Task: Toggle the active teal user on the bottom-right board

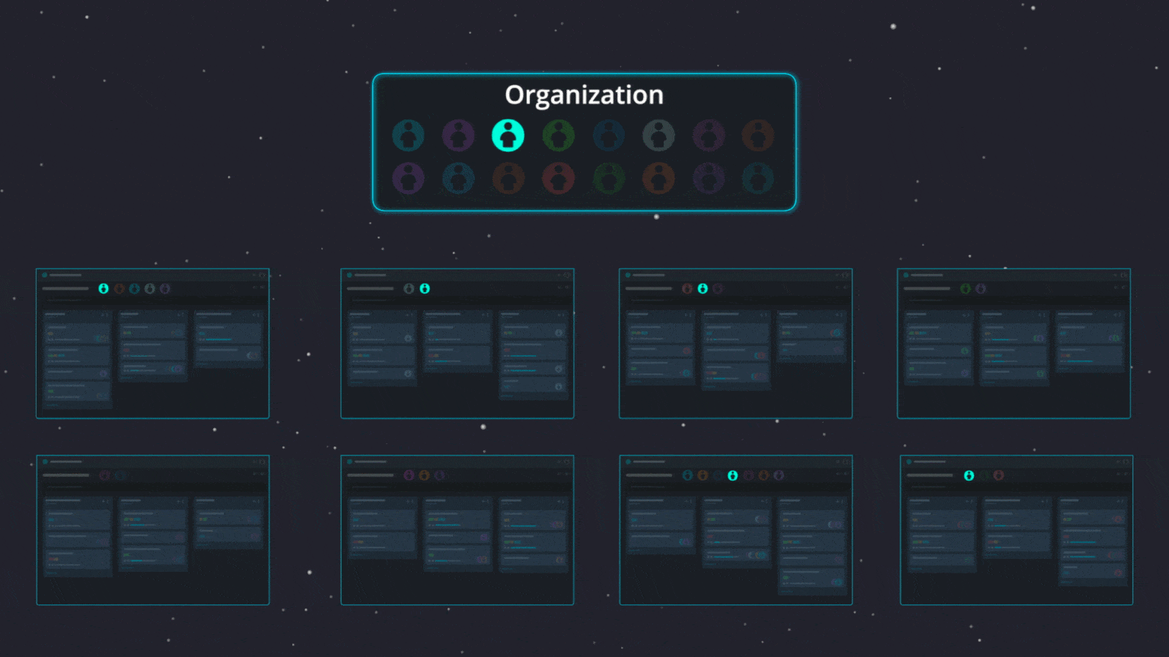Action: [x=968, y=475]
